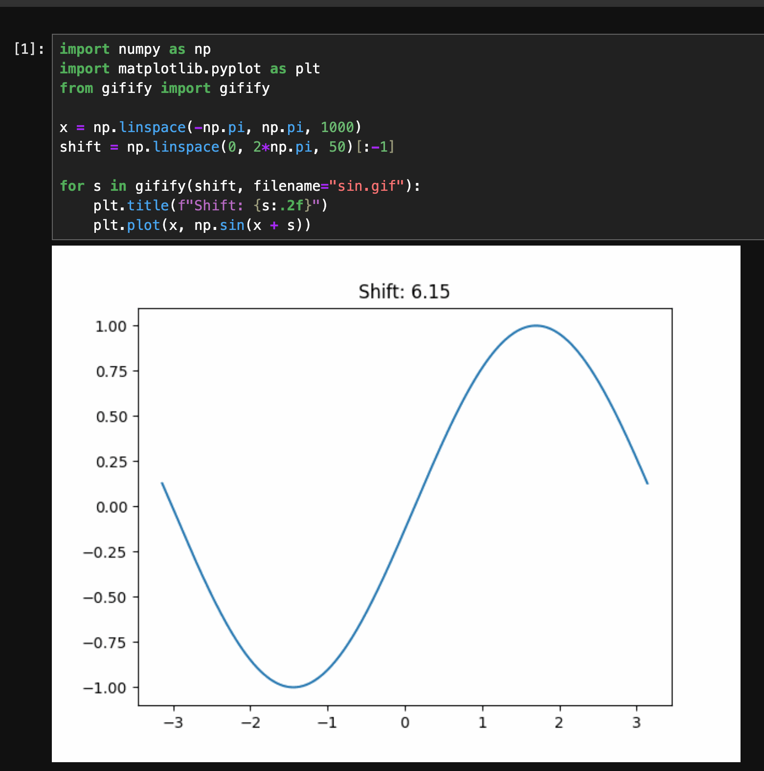The width and height of the screenshot is (764, 771).
Task: Click the y-axis tick label 0.25
Action: click(x=111, y=462)
